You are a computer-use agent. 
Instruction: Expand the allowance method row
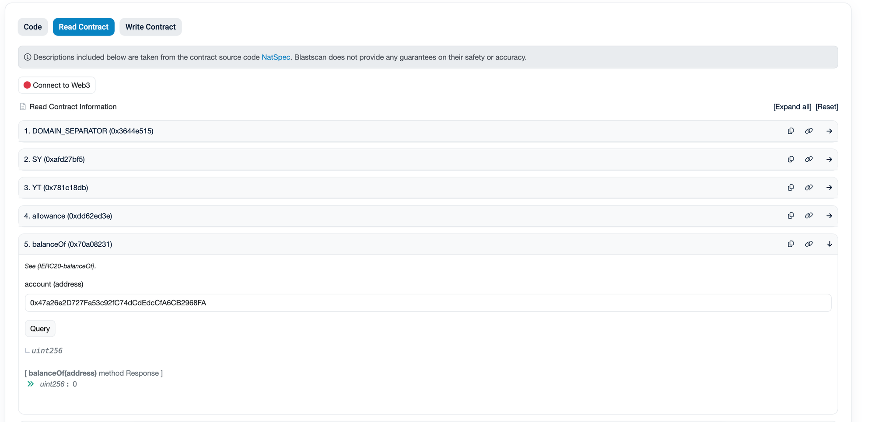829,216
